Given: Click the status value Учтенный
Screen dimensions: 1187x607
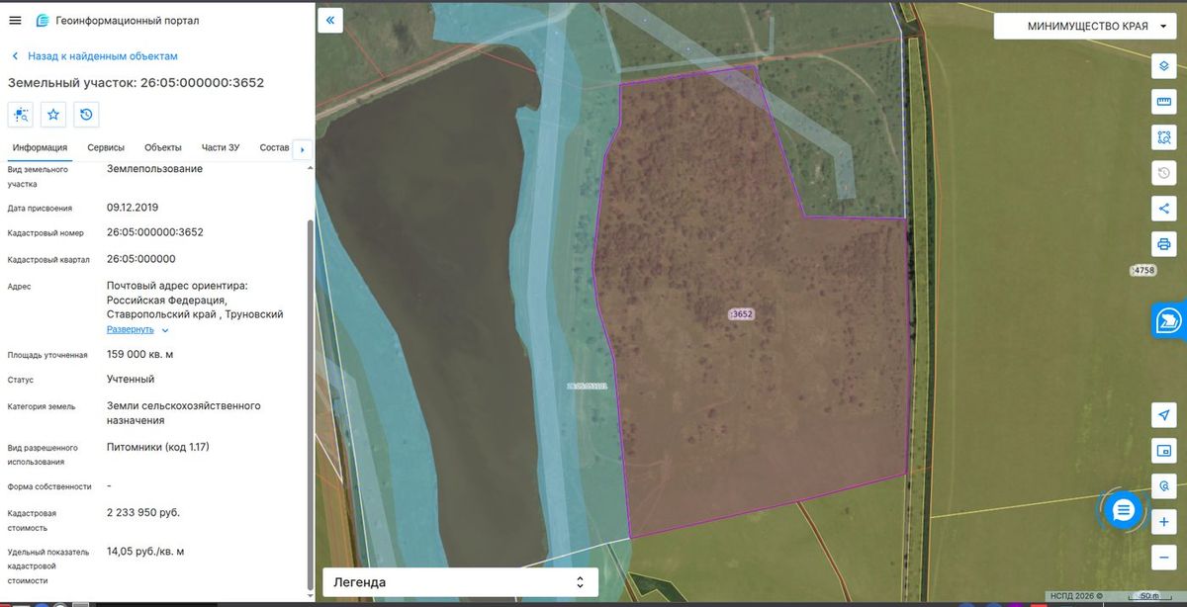Looking at the screenshot, I should coord(131,379).
